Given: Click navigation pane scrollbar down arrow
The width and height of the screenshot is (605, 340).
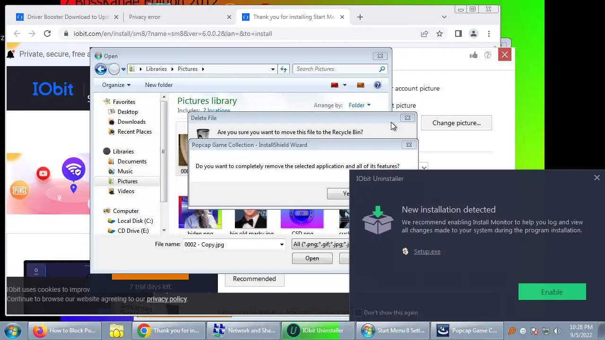Looking at the screenshot, I should (164, 230).
